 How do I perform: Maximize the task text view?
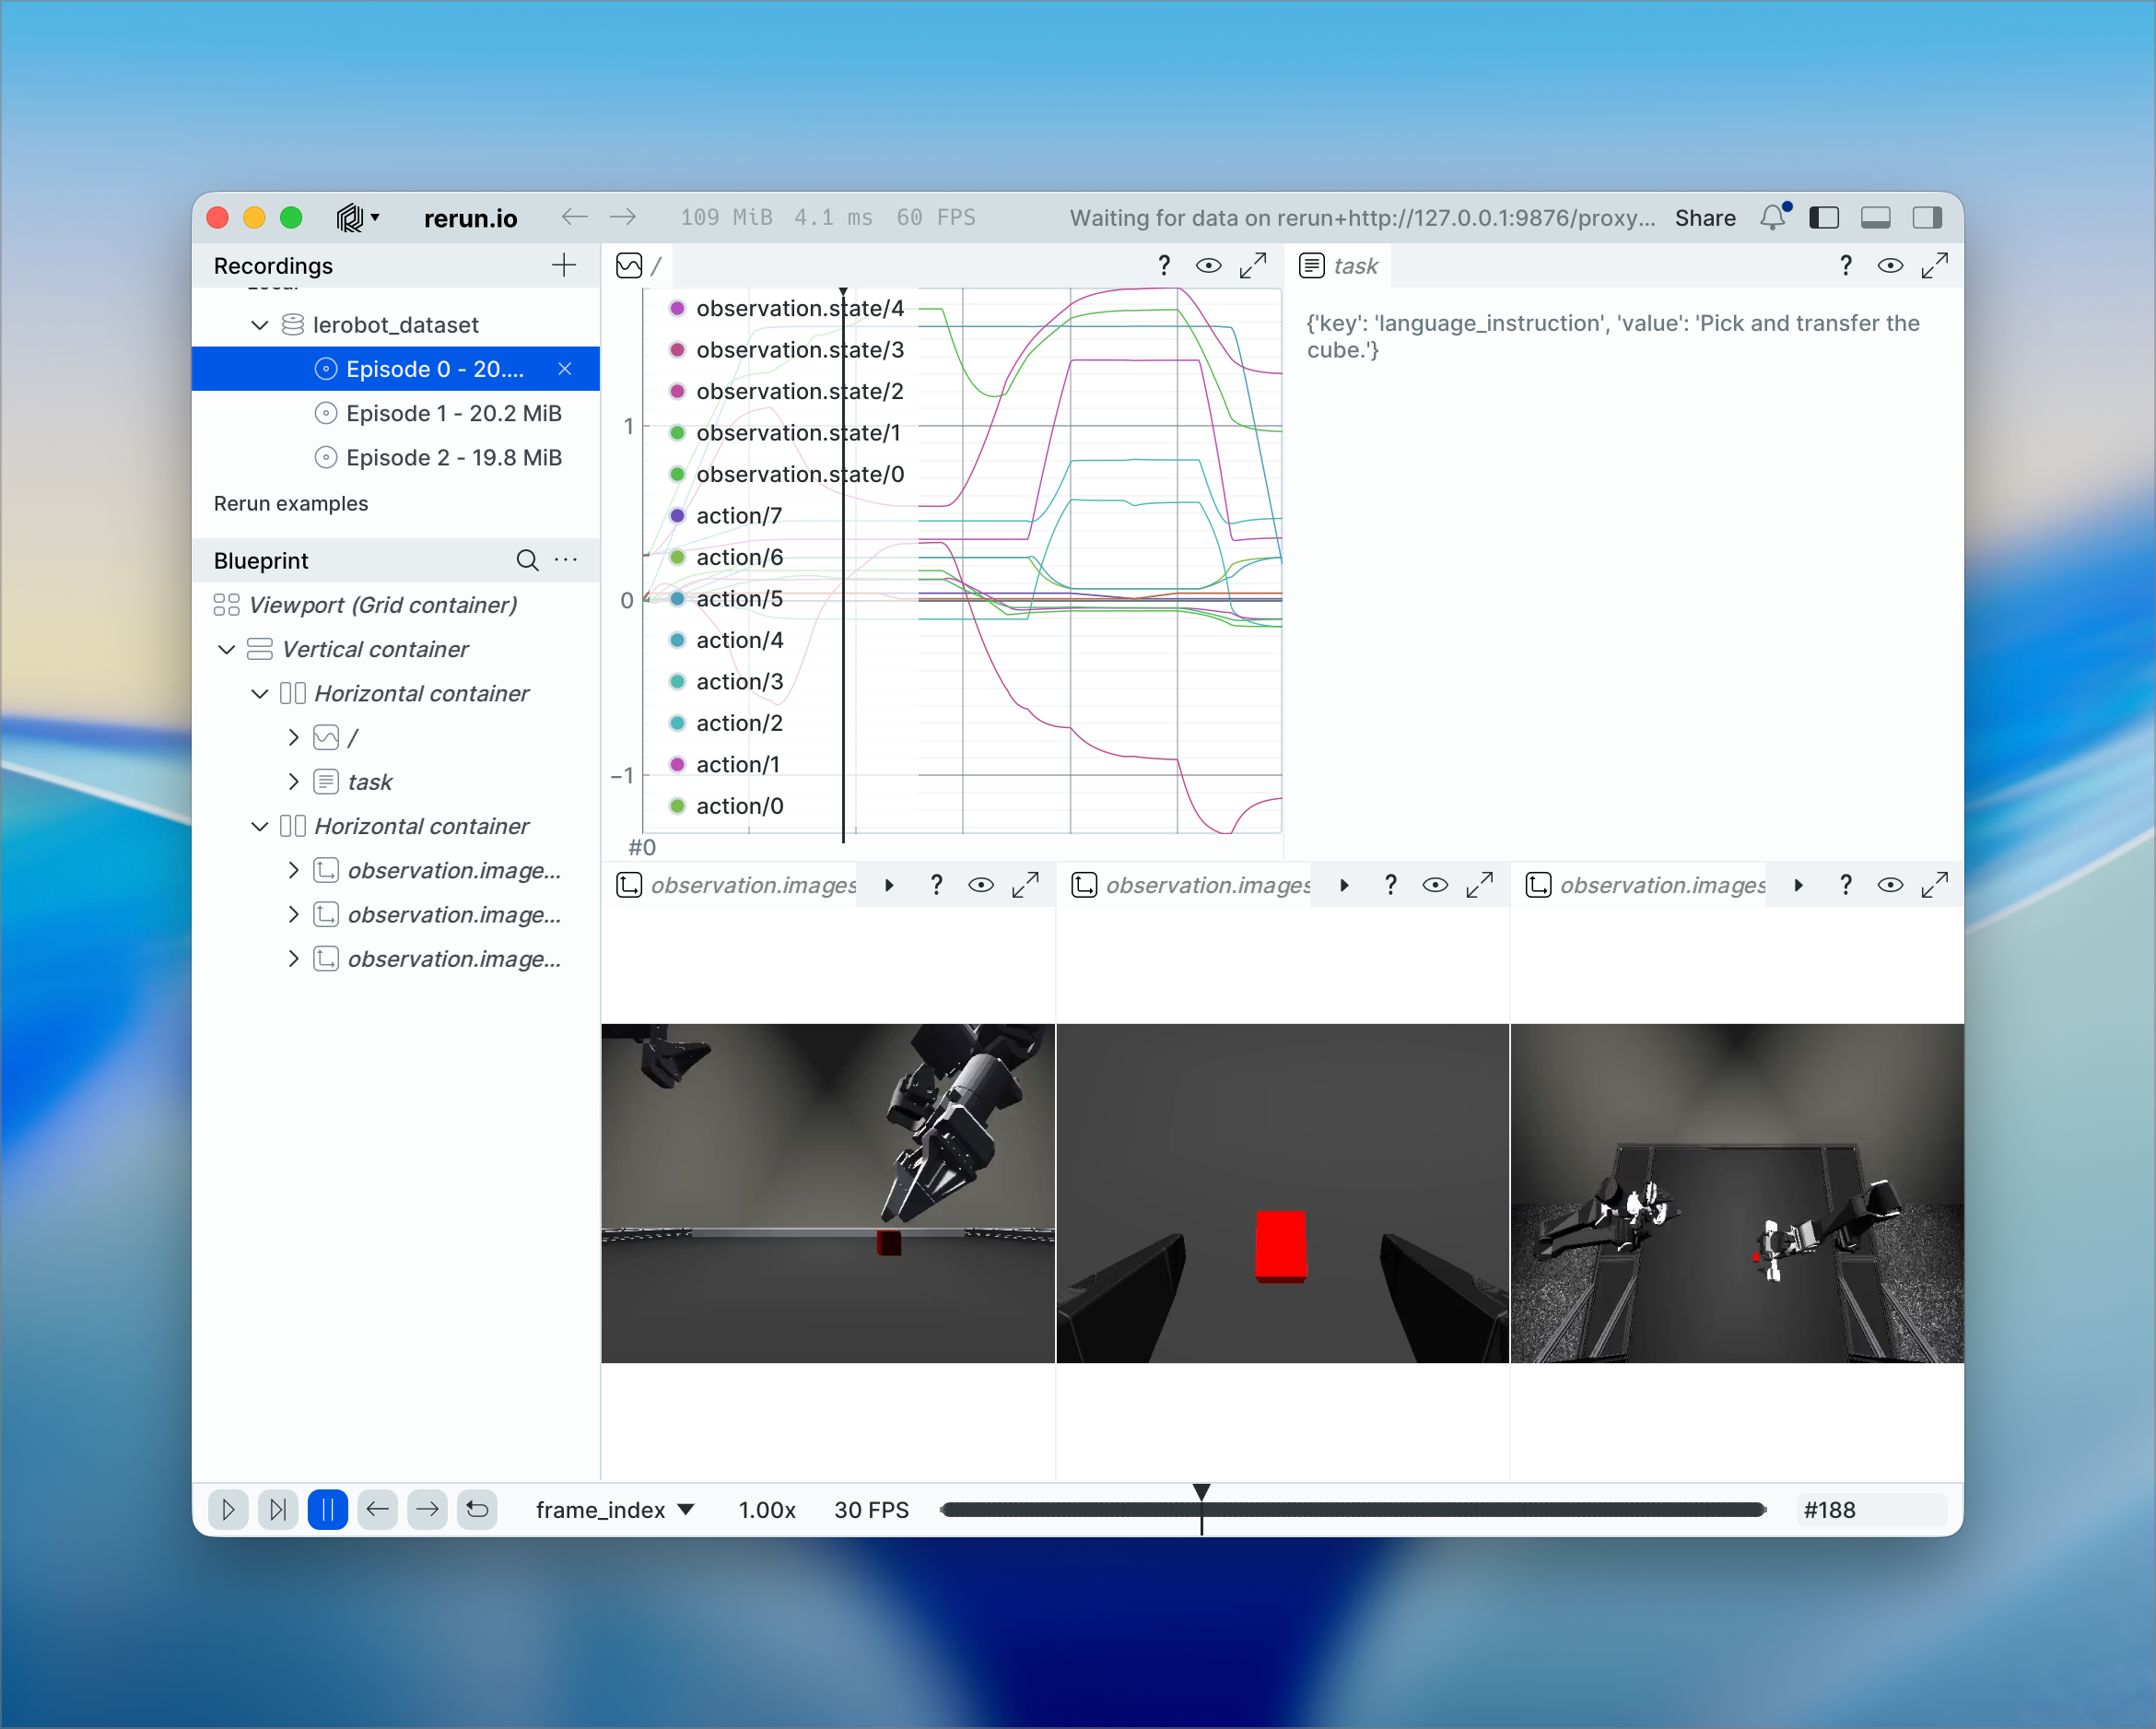click(1934, 265)
